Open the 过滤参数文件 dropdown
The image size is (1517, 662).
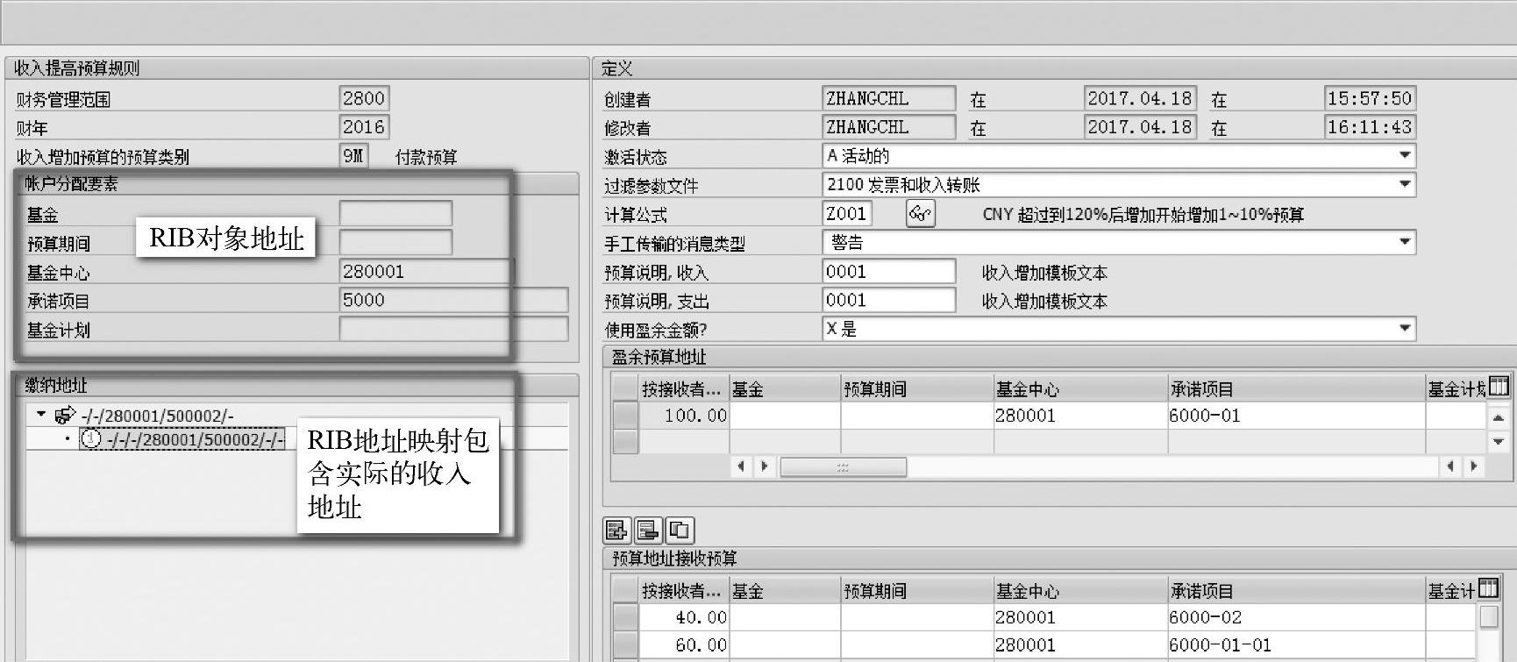1405,184
